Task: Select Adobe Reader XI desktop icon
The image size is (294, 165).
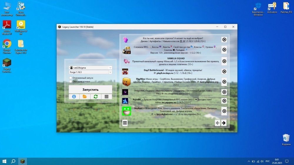Action: pos(7,28)
